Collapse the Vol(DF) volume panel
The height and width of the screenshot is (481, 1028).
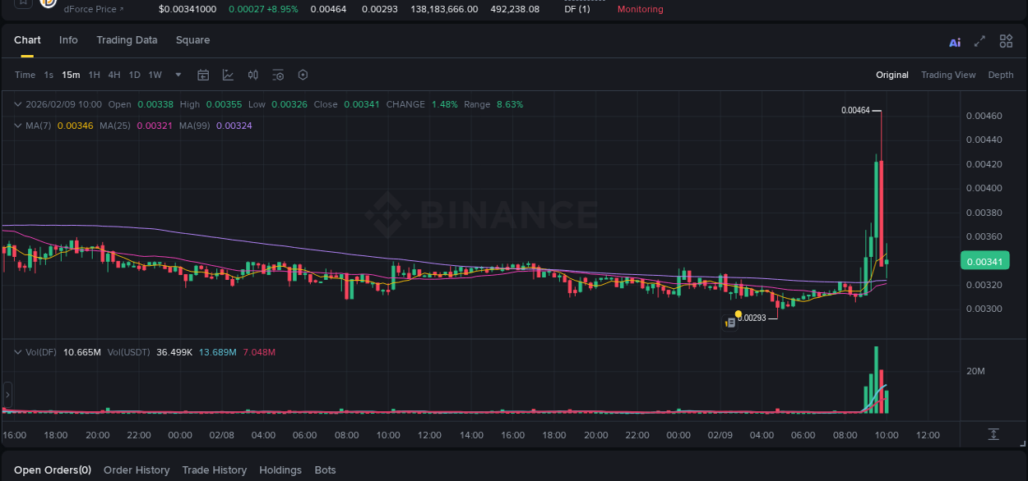click(x=17, y=352)
